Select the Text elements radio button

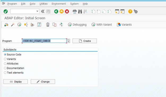coord(5,73)
